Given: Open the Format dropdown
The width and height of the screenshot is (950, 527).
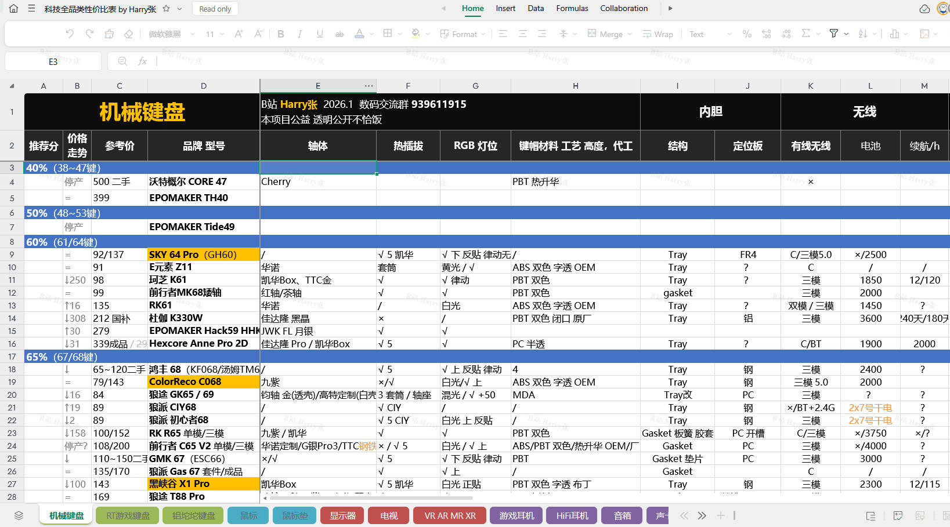Looking at the screenshot, I should point(463,34).
